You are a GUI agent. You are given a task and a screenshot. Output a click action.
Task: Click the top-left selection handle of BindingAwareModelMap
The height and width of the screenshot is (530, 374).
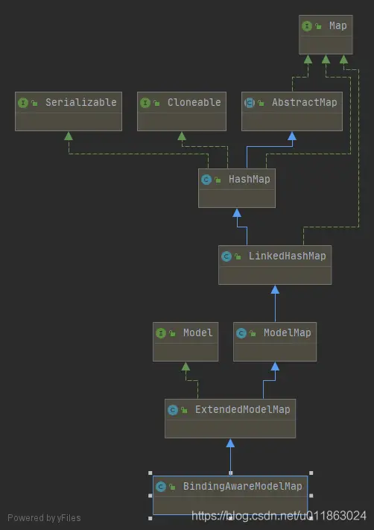150,473
